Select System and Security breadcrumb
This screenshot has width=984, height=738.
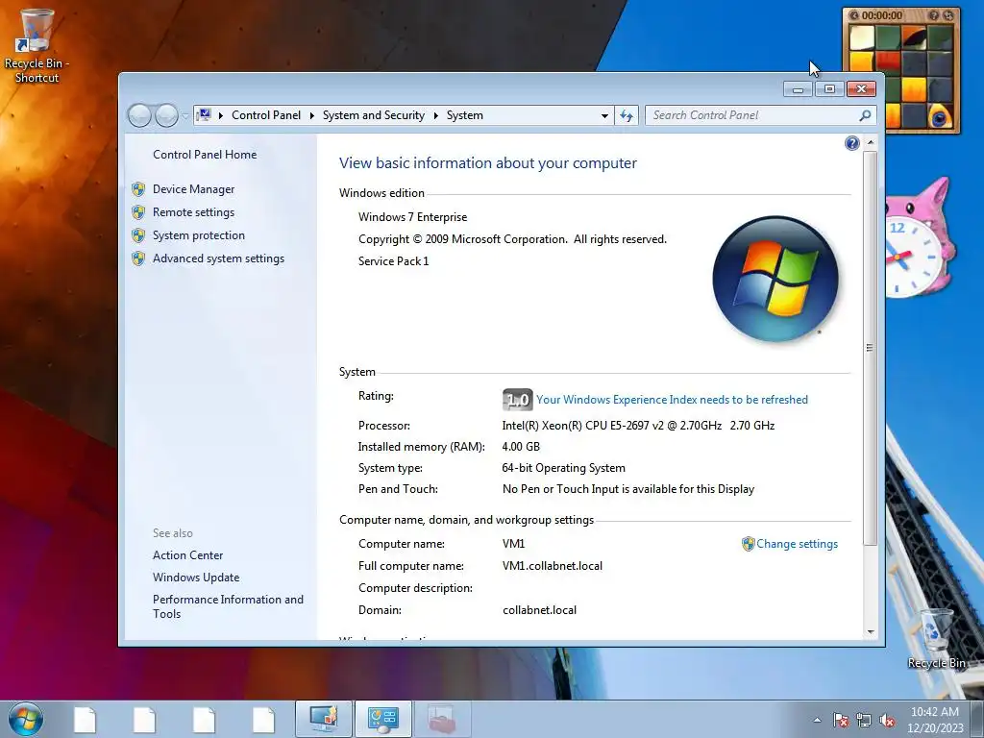tap(374, 115)
